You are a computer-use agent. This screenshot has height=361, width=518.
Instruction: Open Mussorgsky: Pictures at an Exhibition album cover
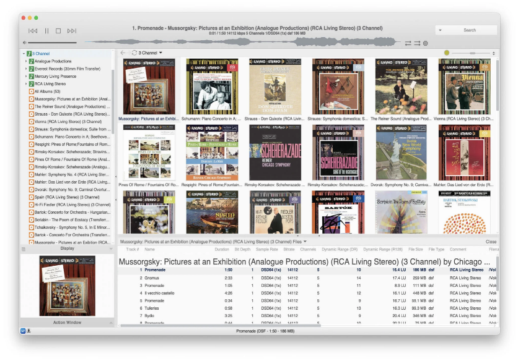(149, 87)
